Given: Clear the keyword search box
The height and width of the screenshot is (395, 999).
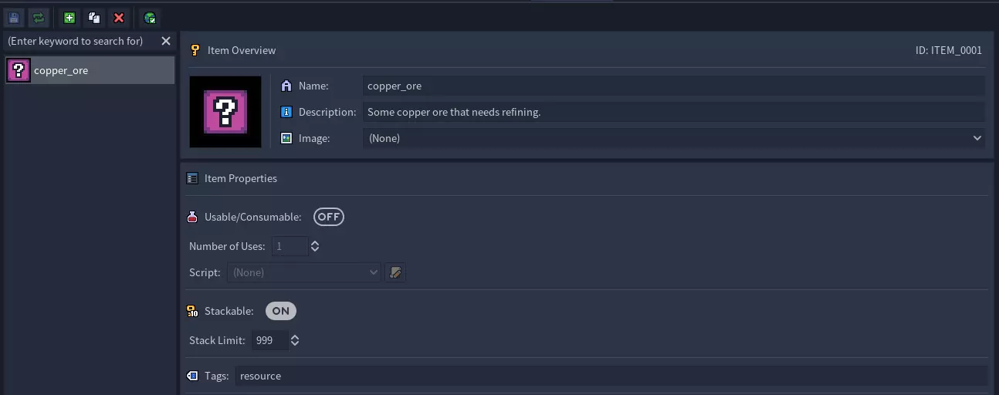Looking at the screenshot, I should pos(166,41).
